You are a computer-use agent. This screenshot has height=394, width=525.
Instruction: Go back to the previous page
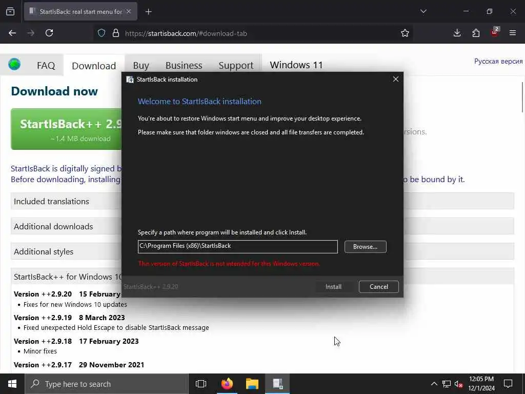click(12, 33)
